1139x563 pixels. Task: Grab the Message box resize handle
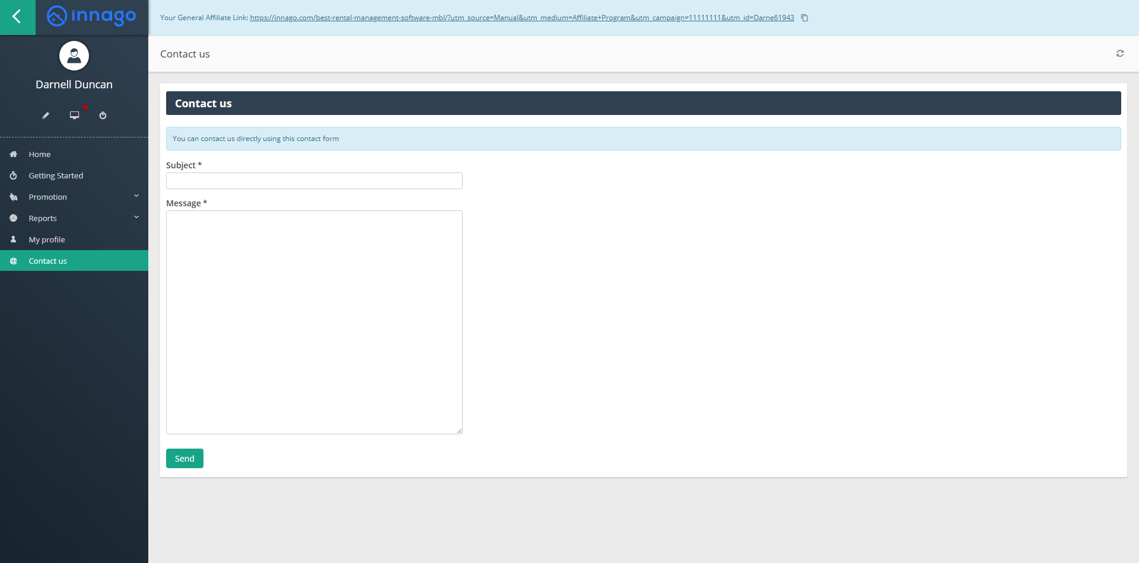click(x=459, y=431)
